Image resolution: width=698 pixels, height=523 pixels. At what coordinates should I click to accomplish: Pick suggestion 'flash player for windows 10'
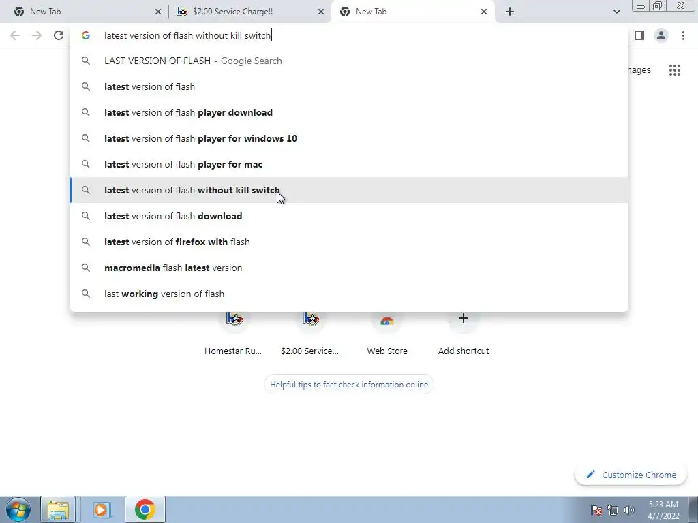point(349,138)
